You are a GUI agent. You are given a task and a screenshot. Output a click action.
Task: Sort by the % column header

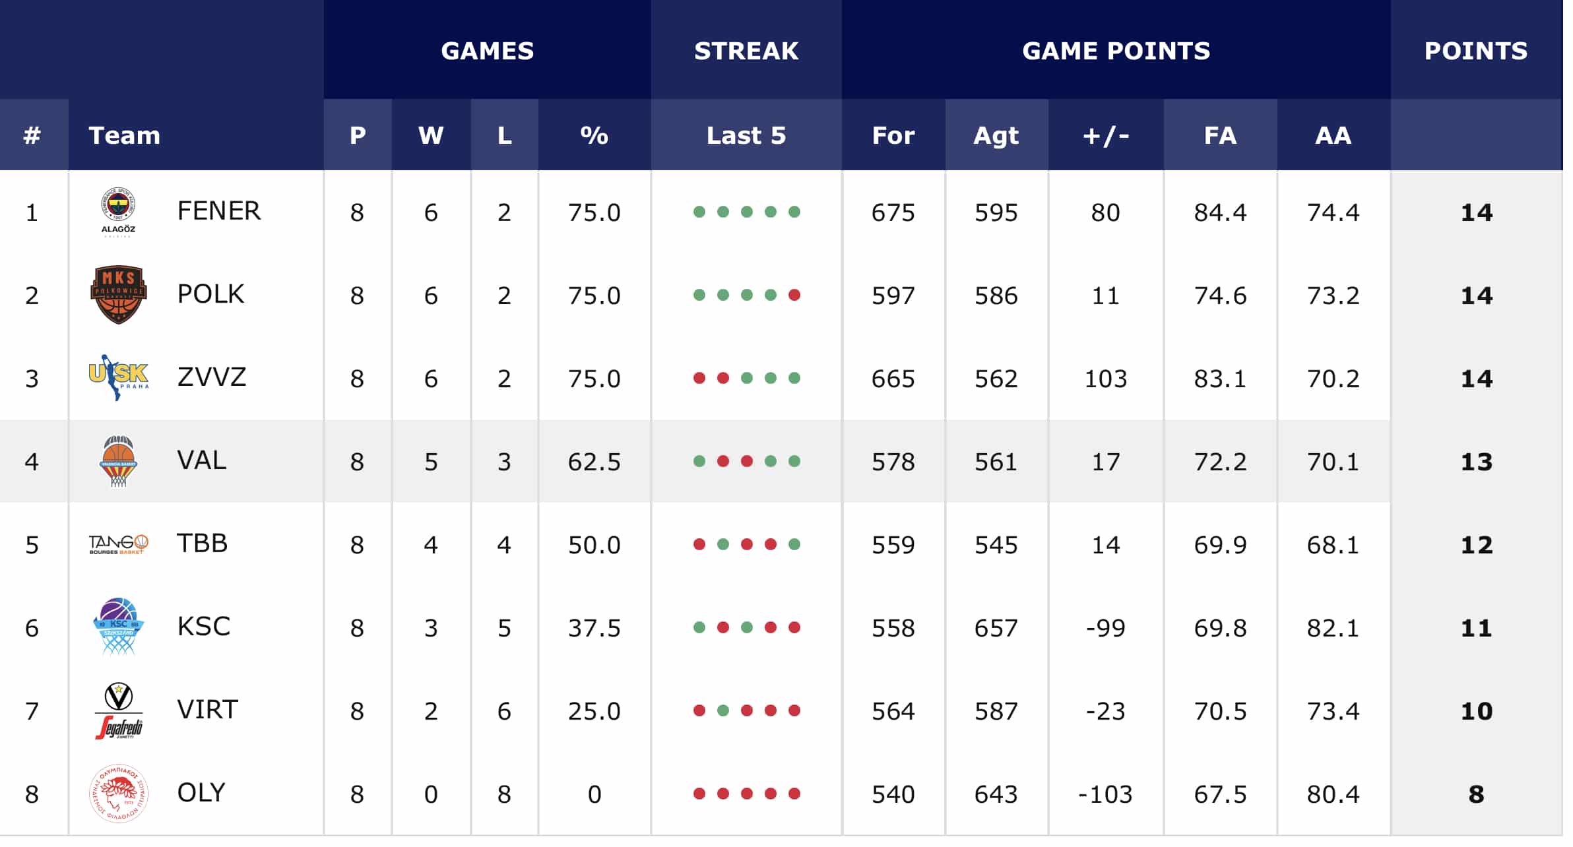594,135
